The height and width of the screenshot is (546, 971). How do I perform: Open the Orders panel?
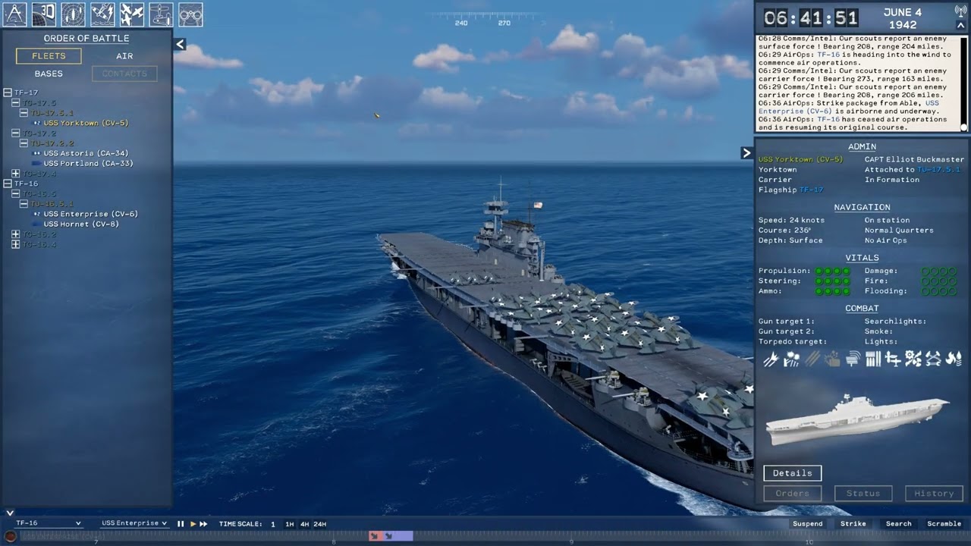tap(792, 494)
